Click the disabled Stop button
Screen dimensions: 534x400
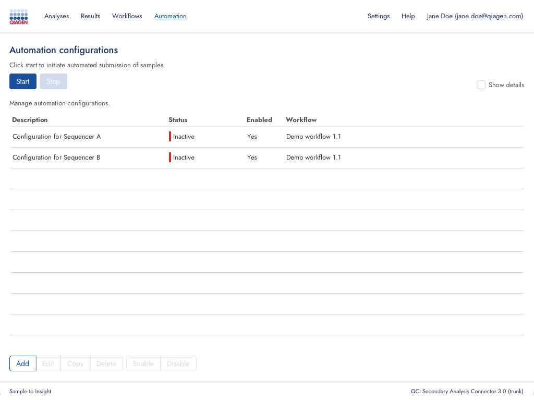coord(53,81)
